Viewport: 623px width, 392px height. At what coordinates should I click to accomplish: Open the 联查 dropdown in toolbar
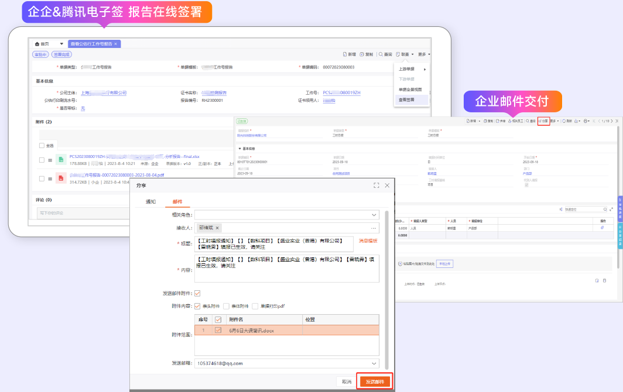(405, 54)
